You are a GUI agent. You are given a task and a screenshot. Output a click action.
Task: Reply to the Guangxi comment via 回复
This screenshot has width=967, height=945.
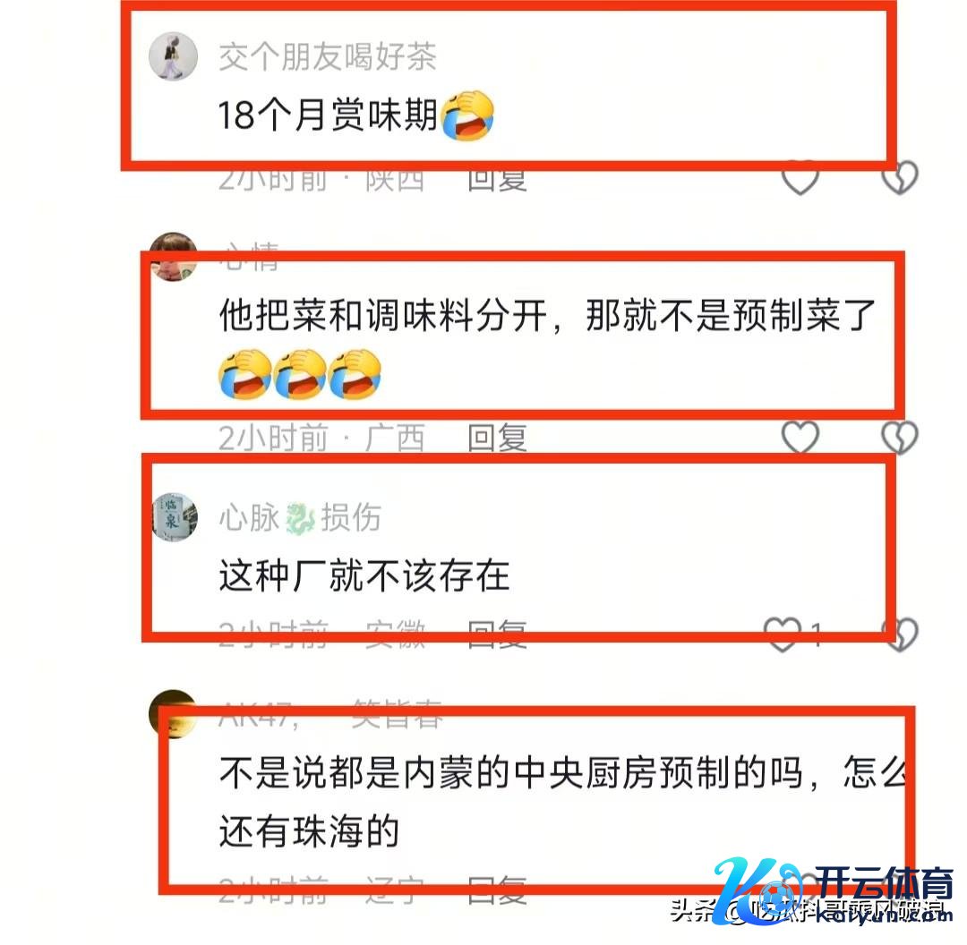(497, 438)
